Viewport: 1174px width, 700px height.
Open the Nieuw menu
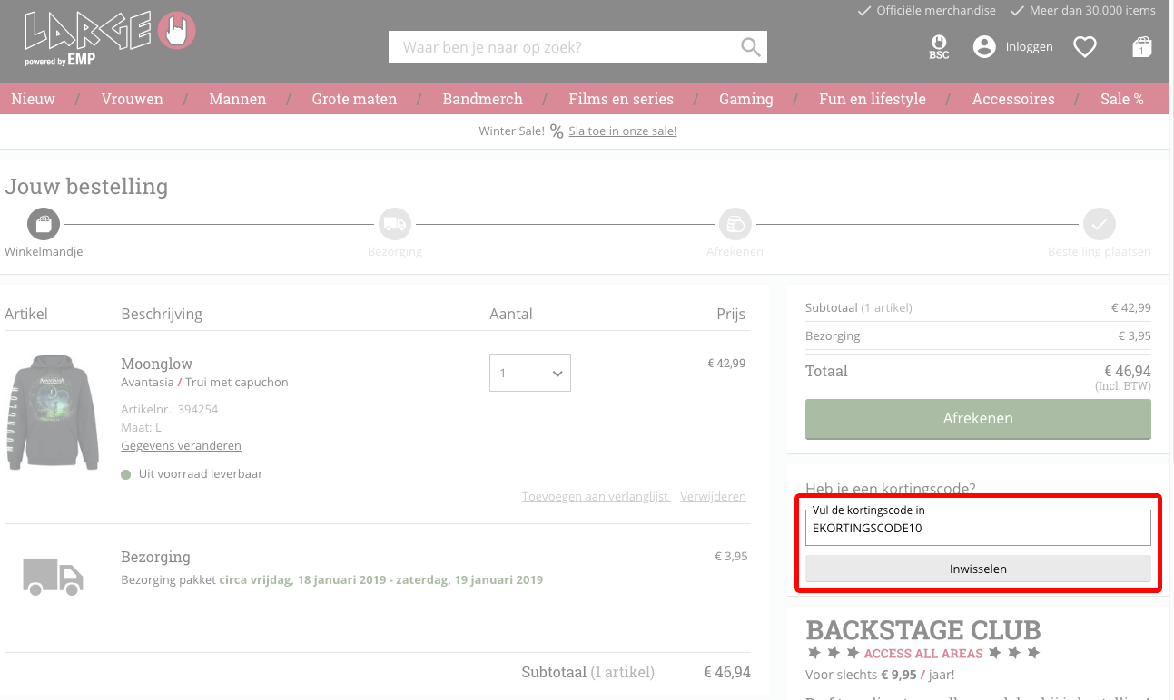[x=34, y=99]
